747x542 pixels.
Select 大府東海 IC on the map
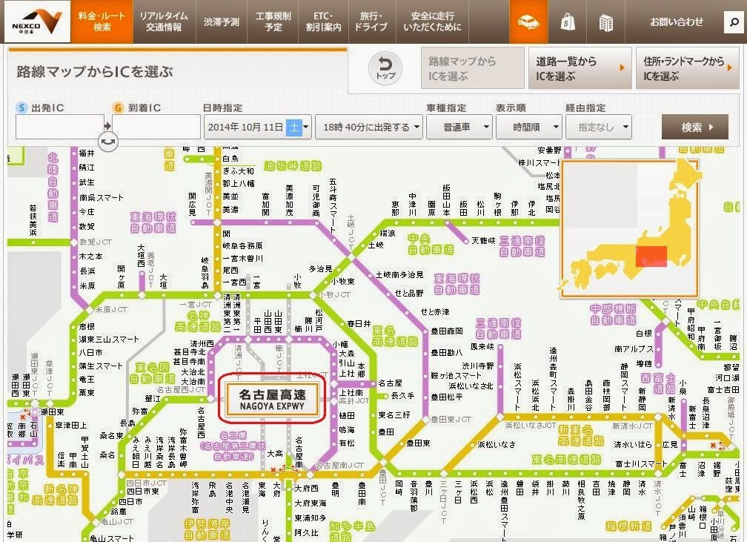click(x=310, y=503)
